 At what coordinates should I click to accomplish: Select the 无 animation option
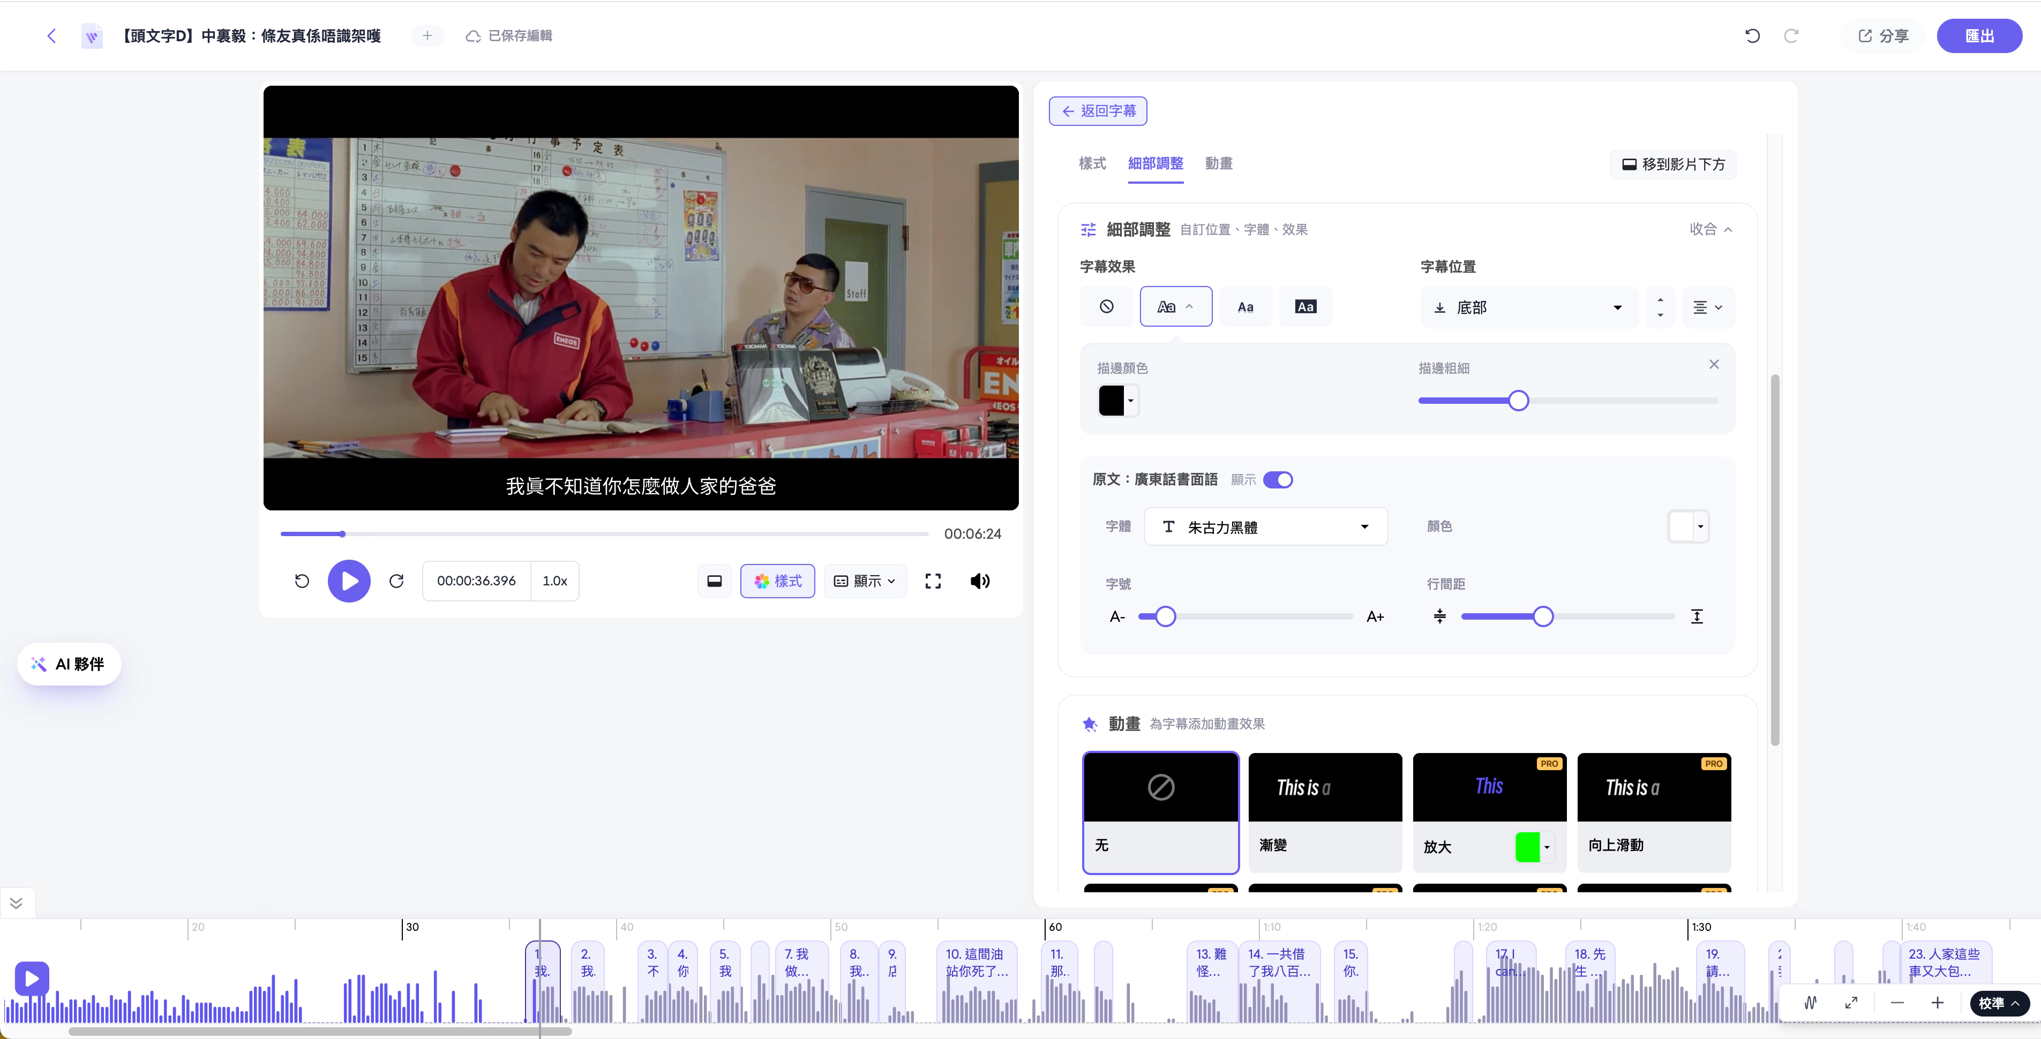tap(1161, 812)
